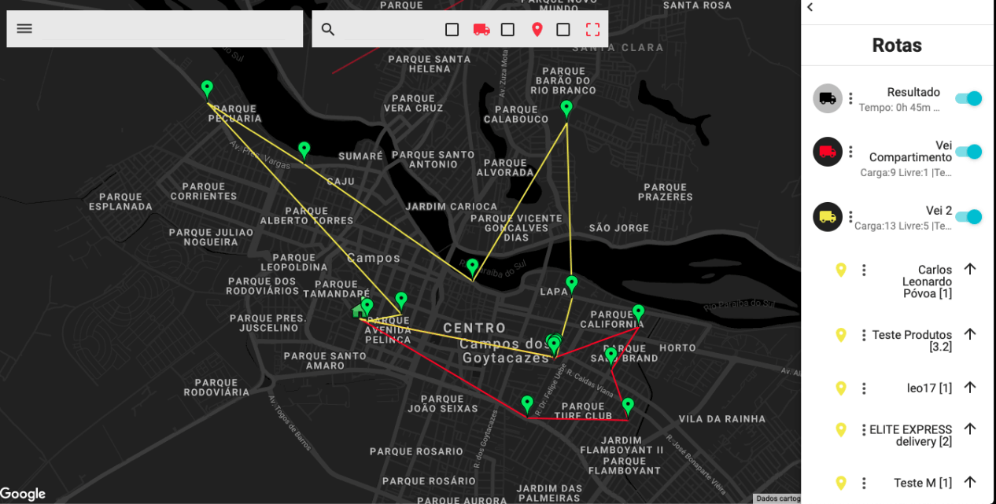
Task: Click the red location pin toolbar icon
Action: (537, 29)
